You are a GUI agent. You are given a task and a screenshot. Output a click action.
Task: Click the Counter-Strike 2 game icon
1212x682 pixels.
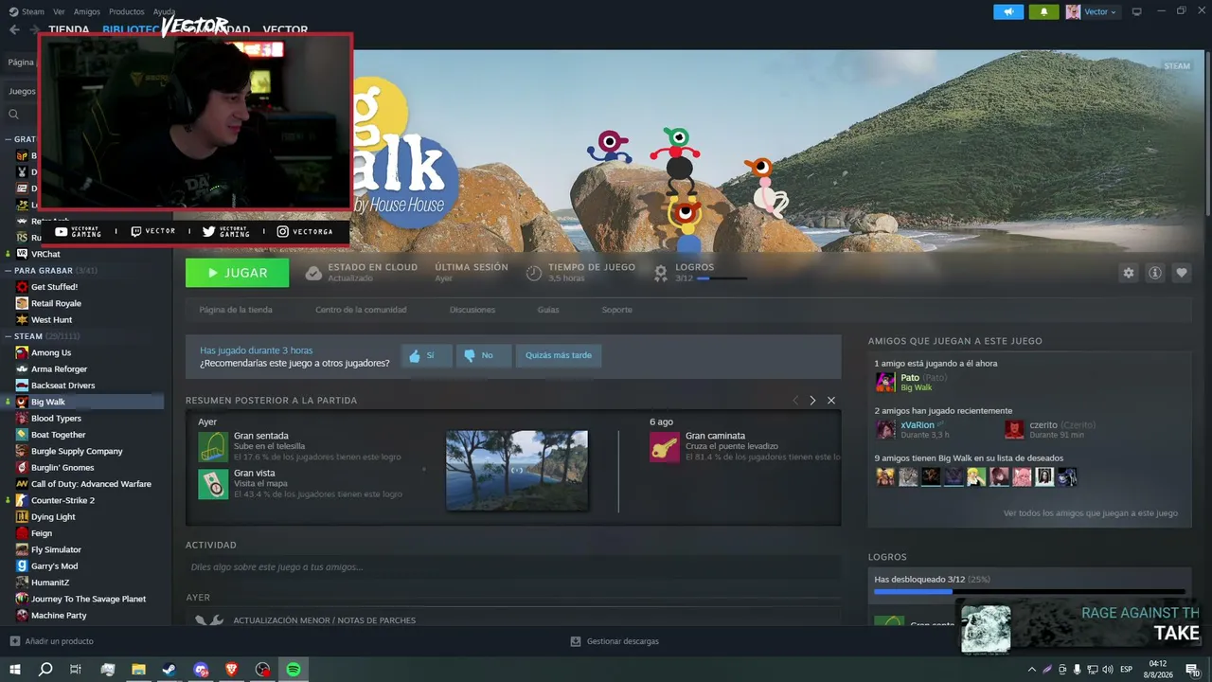[22, 500]
